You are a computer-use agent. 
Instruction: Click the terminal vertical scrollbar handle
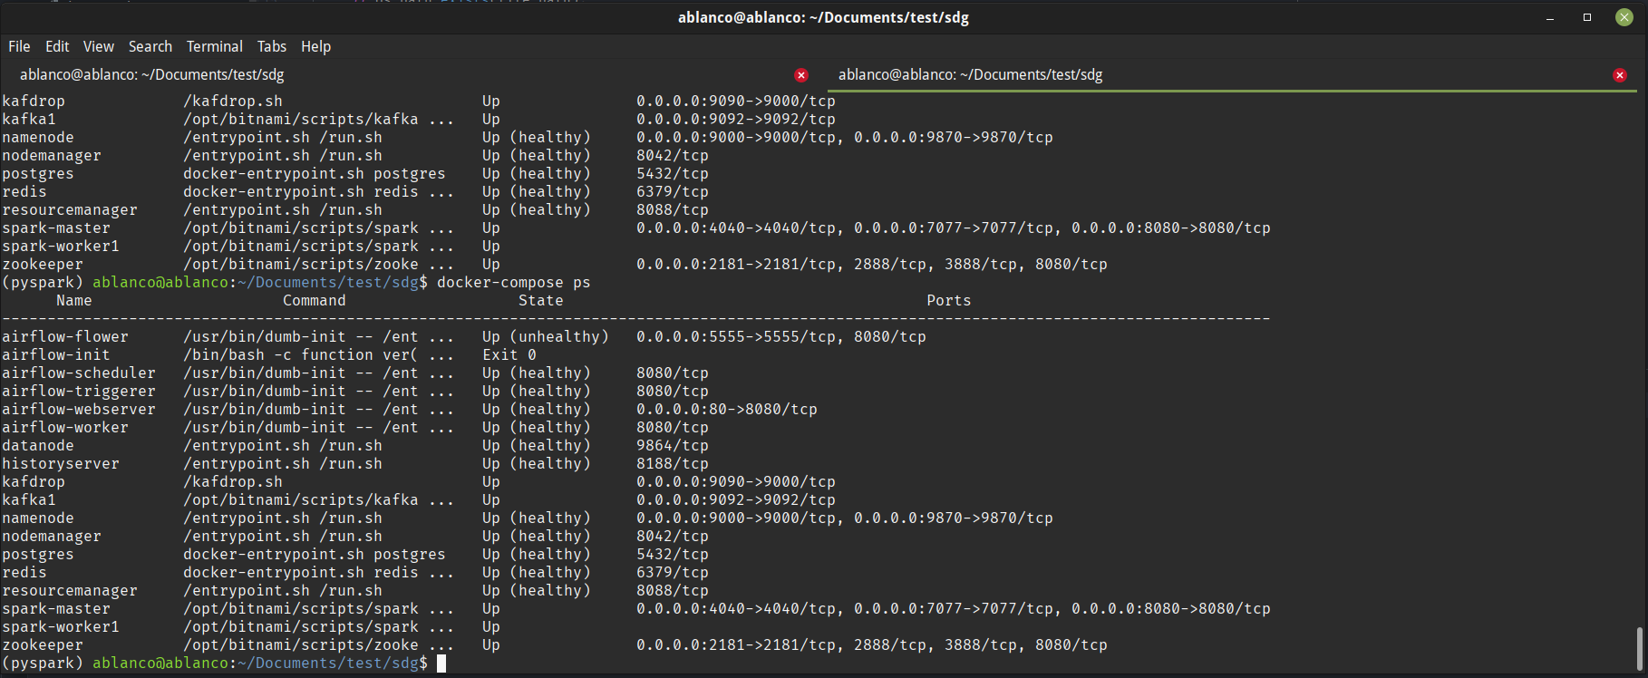(x=1640, y=649)
